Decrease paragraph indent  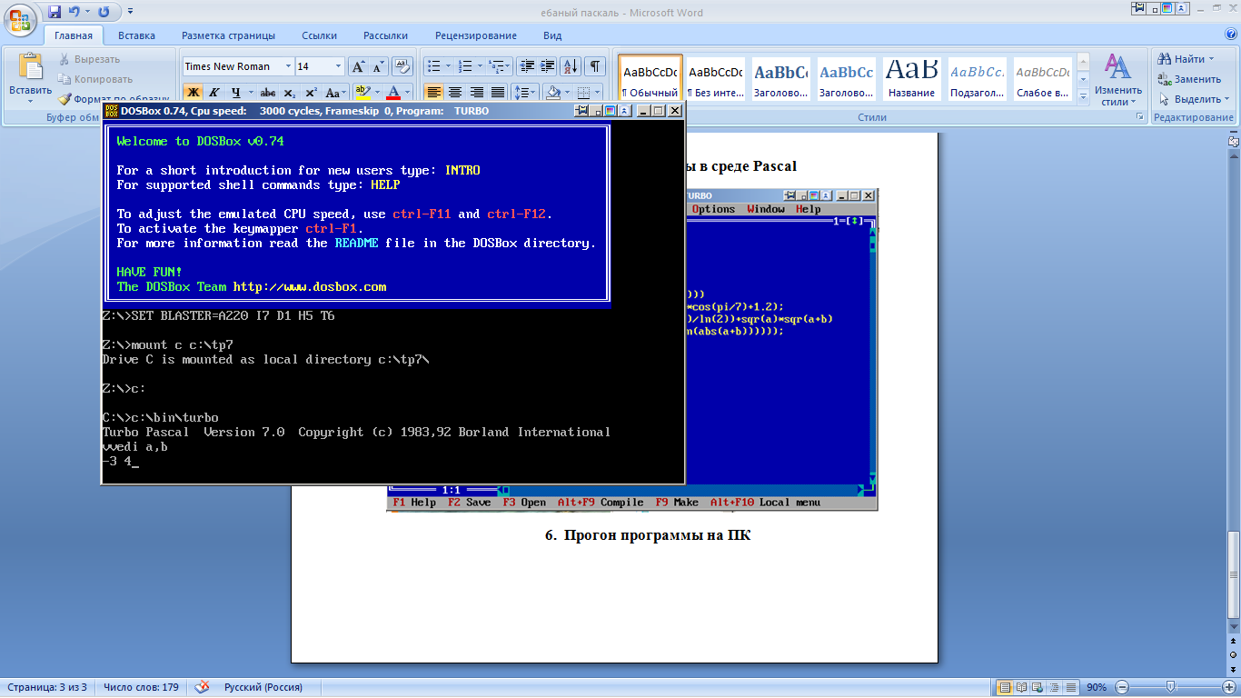point(526,66)
